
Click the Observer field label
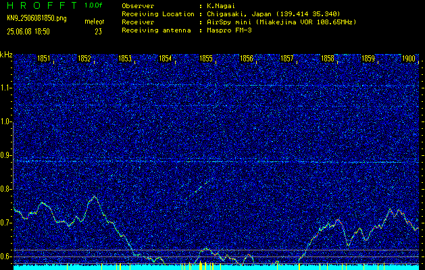tap(138, 6)
